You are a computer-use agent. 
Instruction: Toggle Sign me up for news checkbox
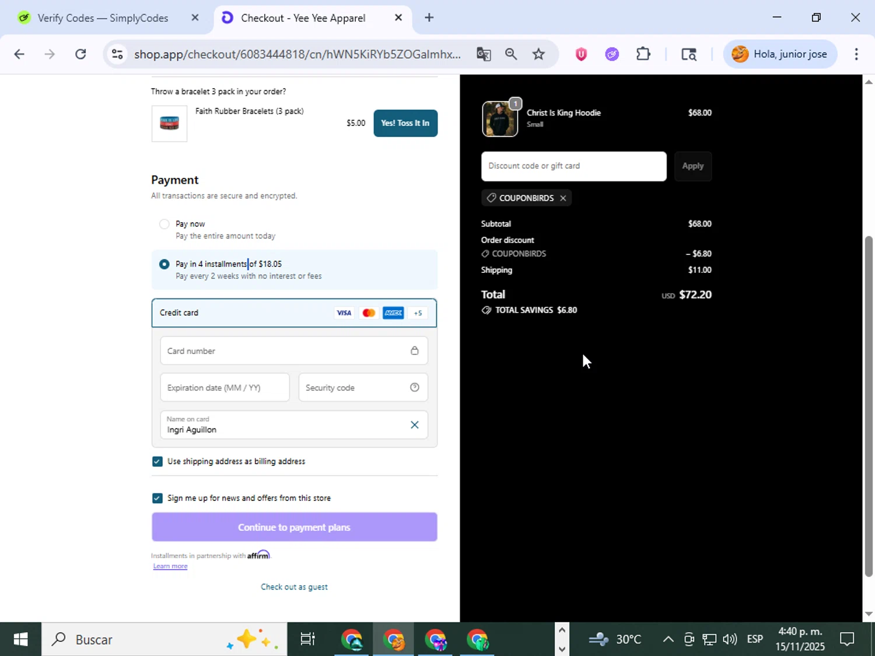pyautogui.click(x=157, y=498)
